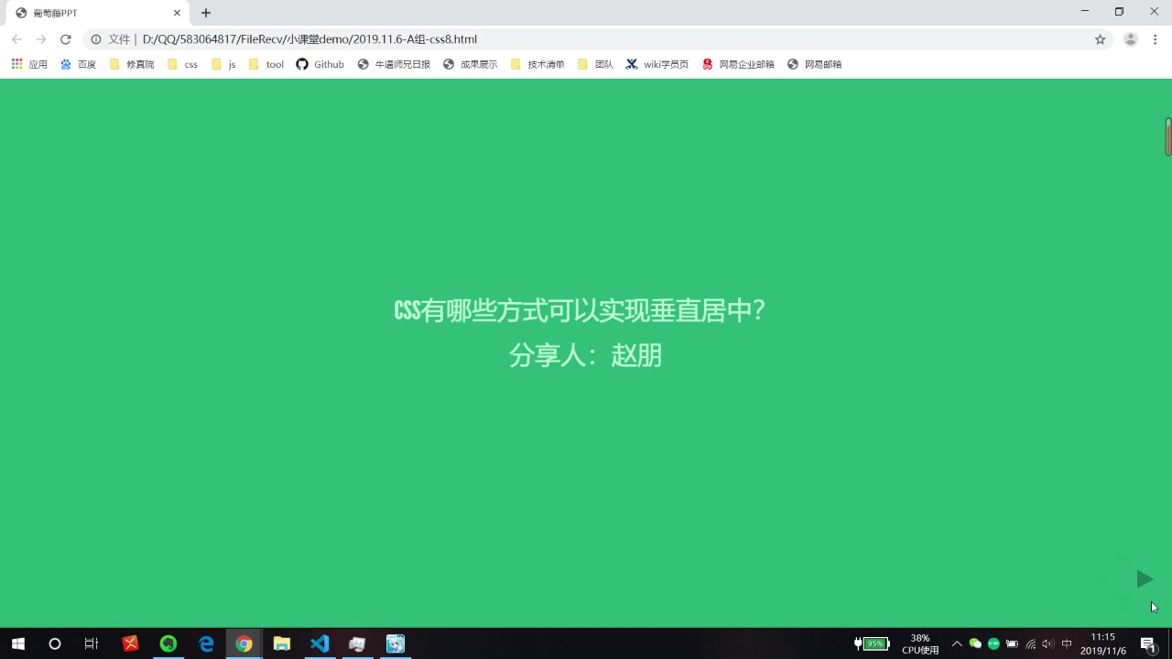Open the wiki学员页 bookmark
Image resolution: width=1172 pixels, height=659 pixels.
coord(657,64)
